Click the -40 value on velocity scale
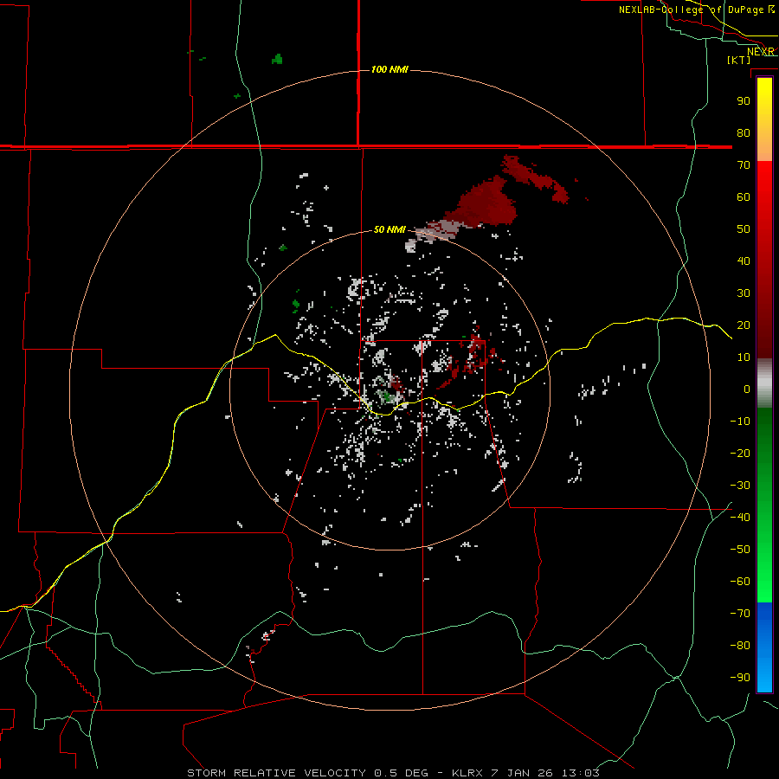Image resolution: width=779 pixels, height=779 pixels. point(740,518)
